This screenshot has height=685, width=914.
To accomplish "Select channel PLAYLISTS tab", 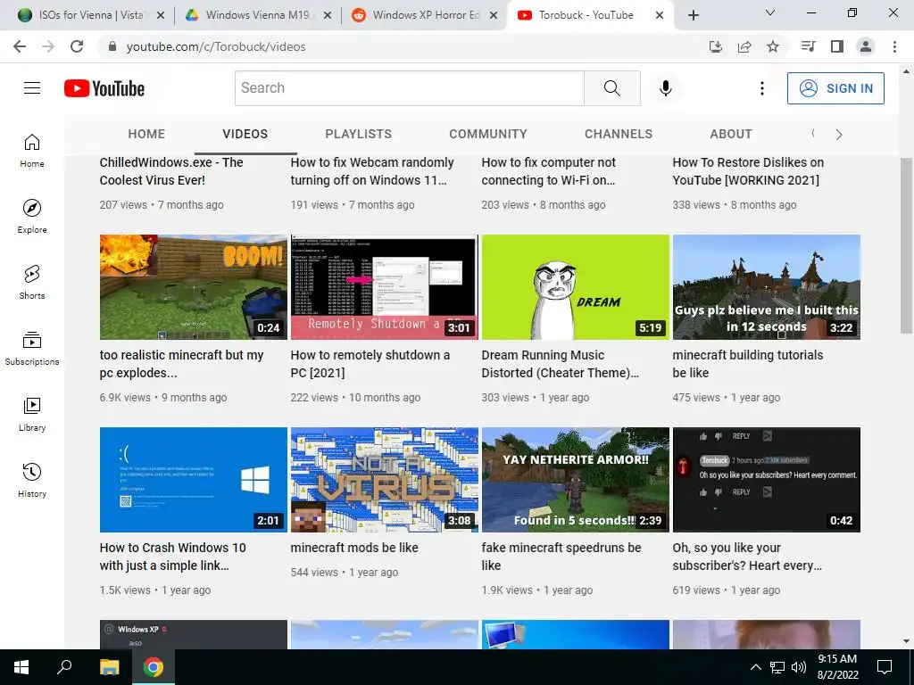I will [x=359, y=134].
